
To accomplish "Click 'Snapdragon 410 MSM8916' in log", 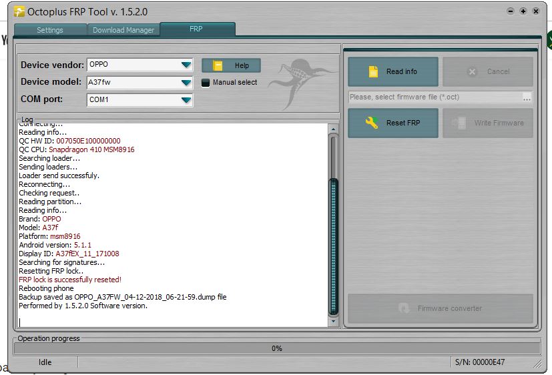I will coord(91,150).
